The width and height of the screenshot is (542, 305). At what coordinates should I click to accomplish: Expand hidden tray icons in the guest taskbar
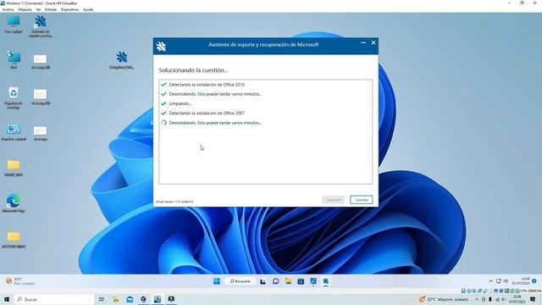(490, 281)
